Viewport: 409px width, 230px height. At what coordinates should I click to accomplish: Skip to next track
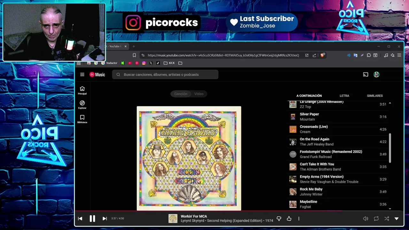point(104,218)
